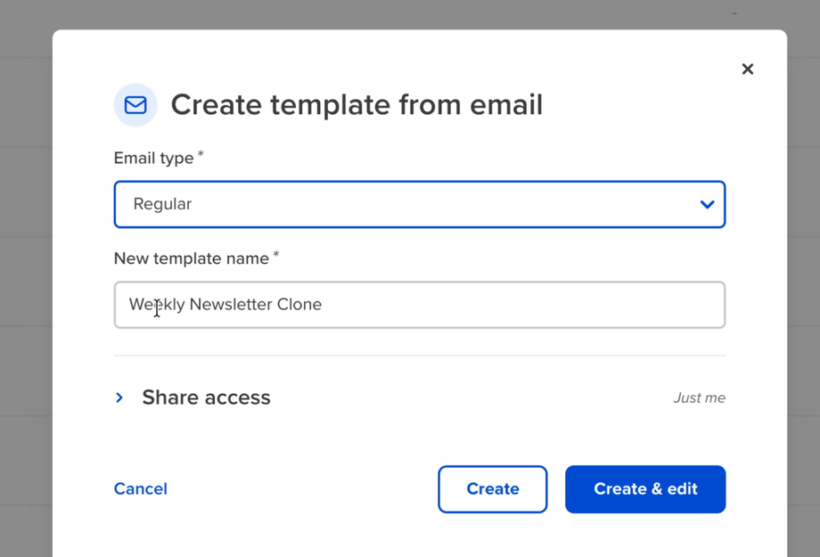
Task: Click the divider line above Share access
Action: [x=420, y=356]
